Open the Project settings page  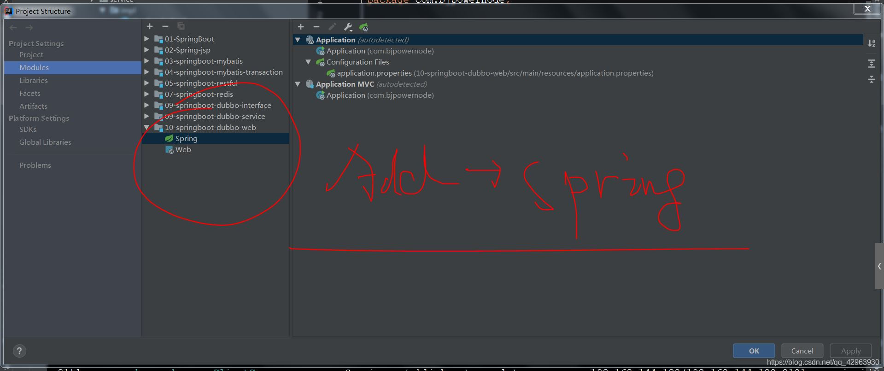coord(31,54)
